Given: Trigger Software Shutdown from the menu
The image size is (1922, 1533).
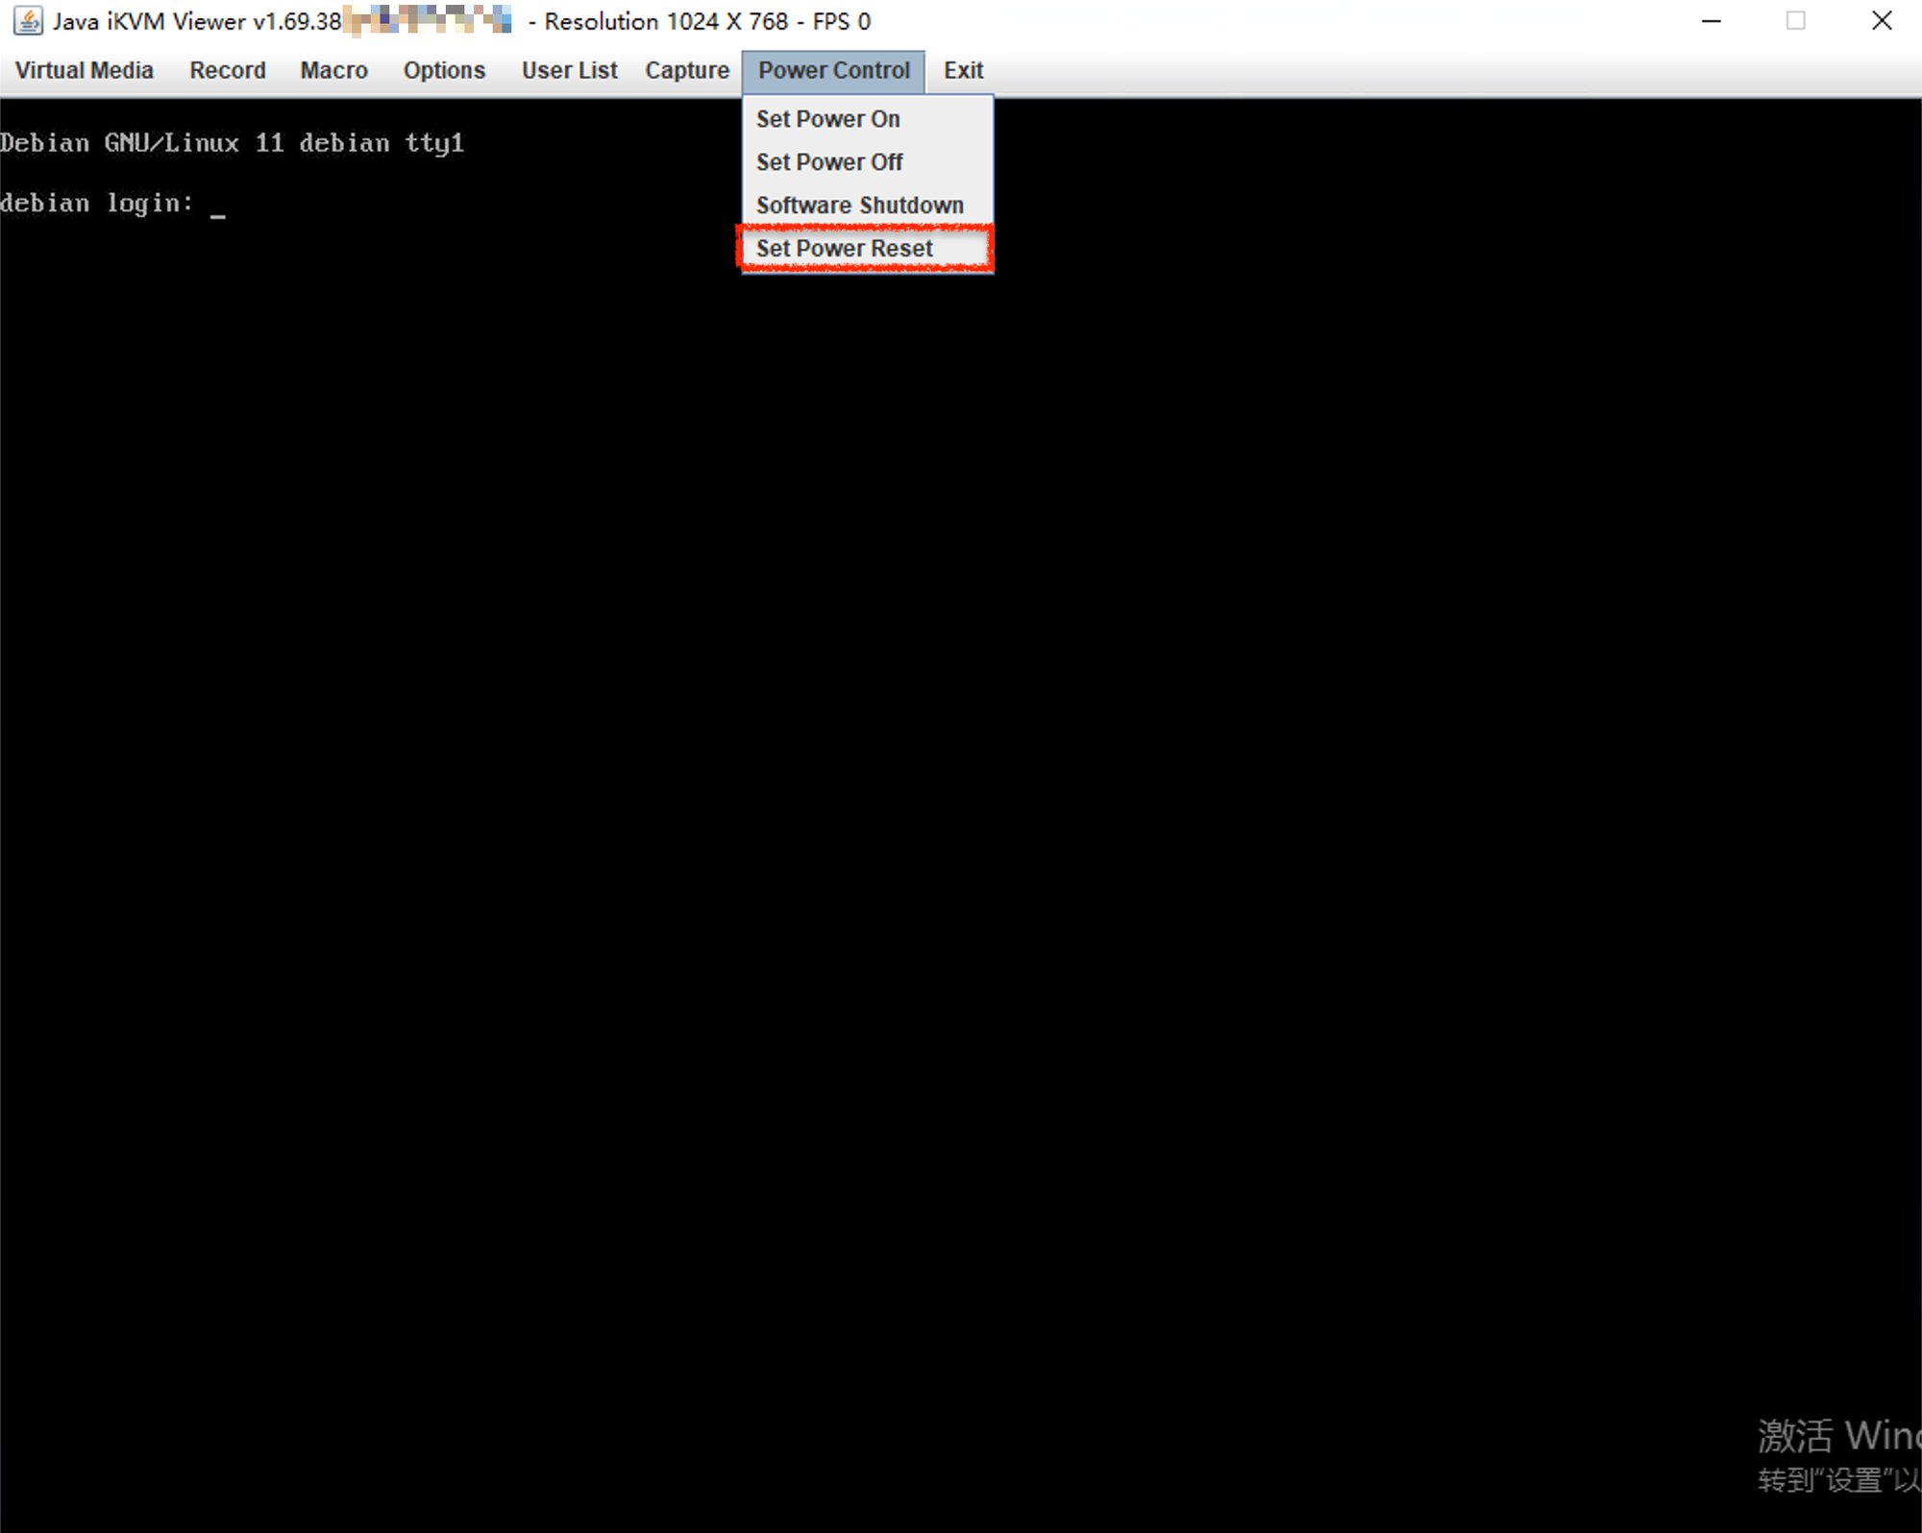Looking at the screenshot, I should coord(859,206).
